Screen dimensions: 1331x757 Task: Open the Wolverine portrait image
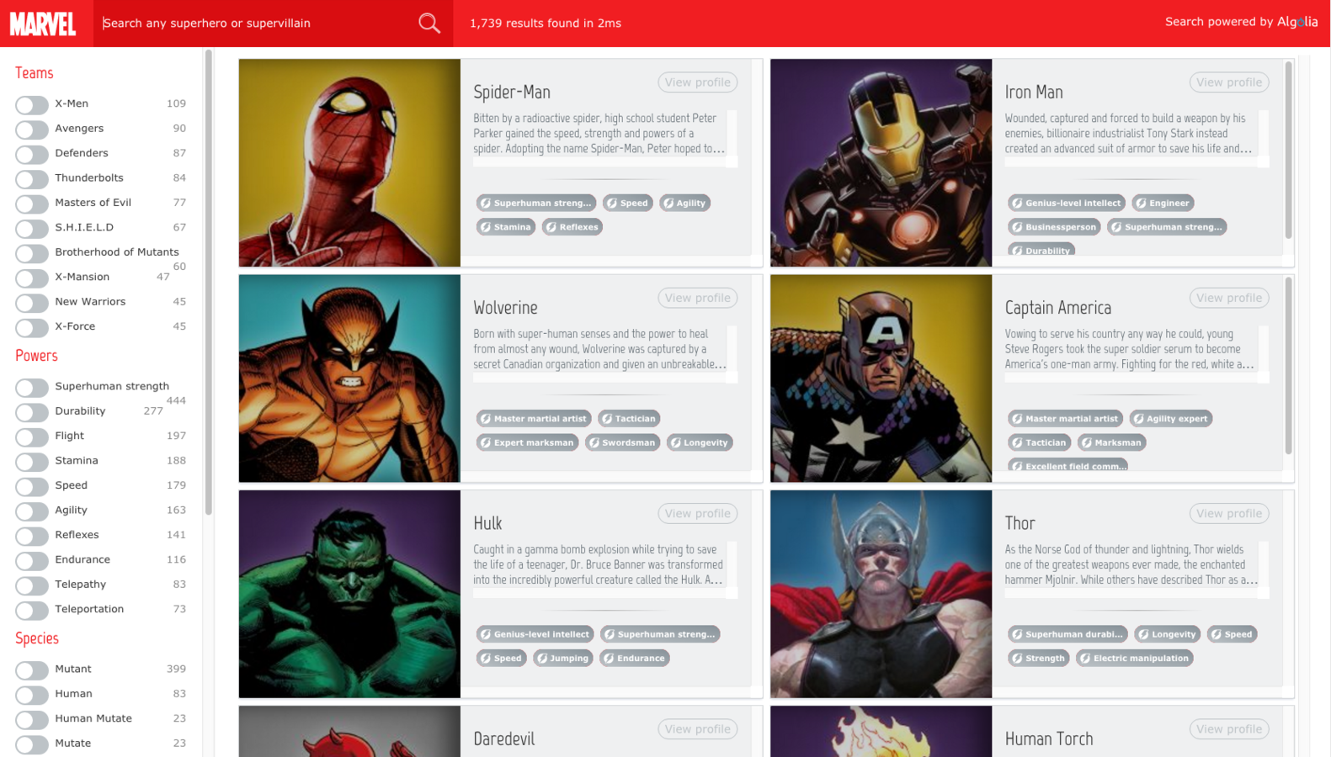click(x=349, y=378)
